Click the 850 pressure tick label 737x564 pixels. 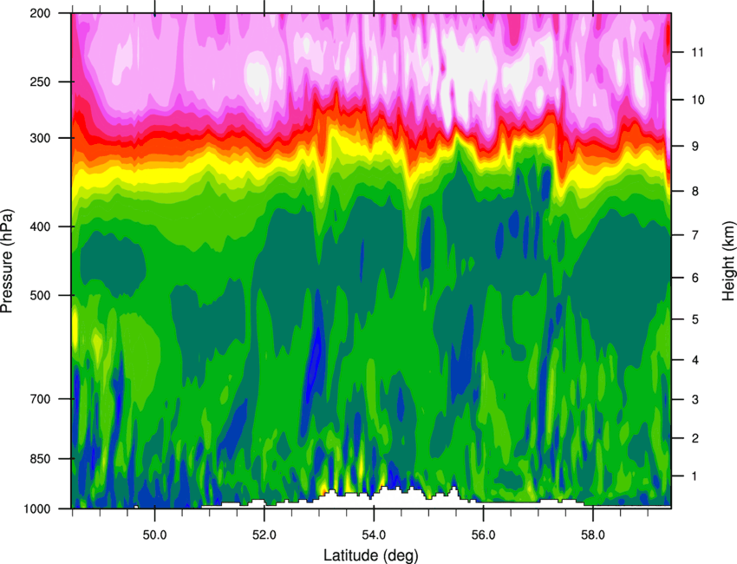point(41,459)
